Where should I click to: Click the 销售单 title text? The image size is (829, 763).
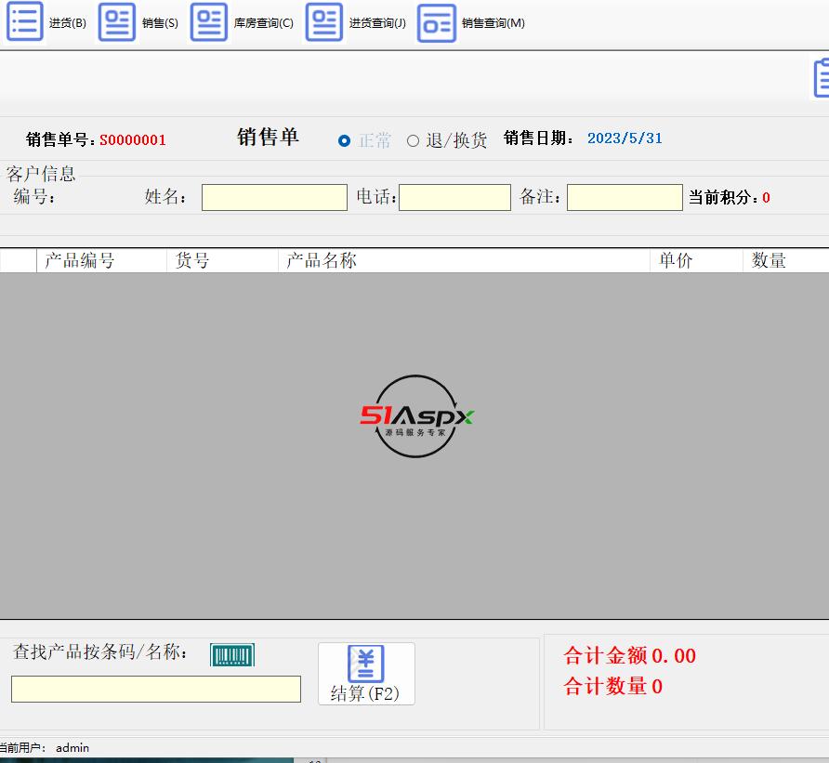(x=268, y=137)
